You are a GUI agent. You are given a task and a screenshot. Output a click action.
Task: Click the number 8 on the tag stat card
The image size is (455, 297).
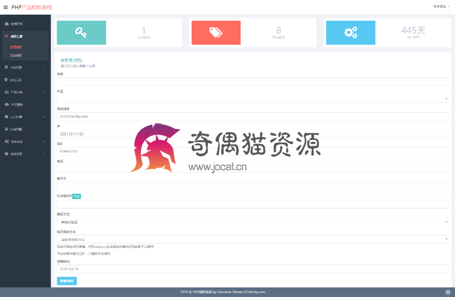click(279, 30)
